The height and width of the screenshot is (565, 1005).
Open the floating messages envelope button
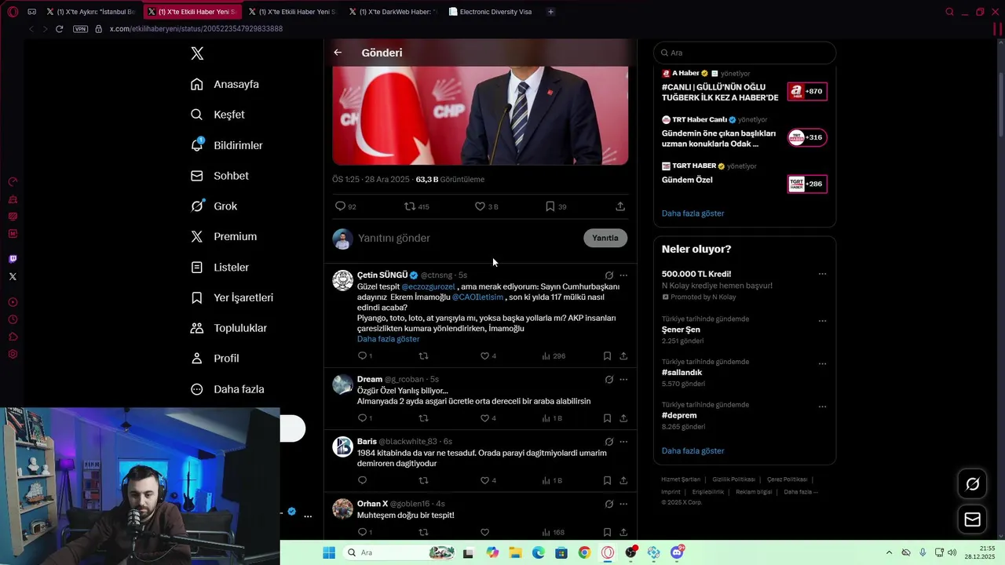coord(972,519)
